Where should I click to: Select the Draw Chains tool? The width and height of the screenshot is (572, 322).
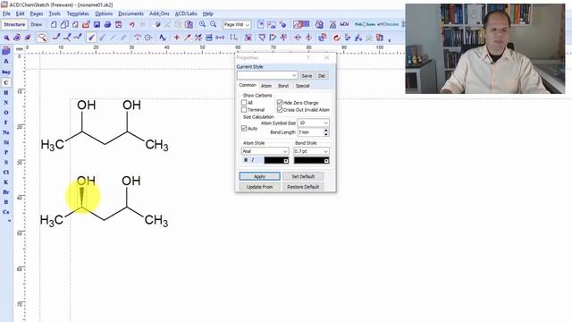[78, 38]
